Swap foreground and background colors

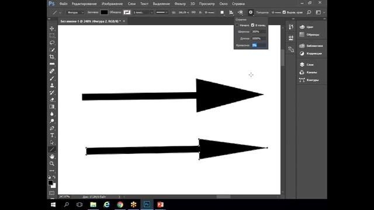54,177
